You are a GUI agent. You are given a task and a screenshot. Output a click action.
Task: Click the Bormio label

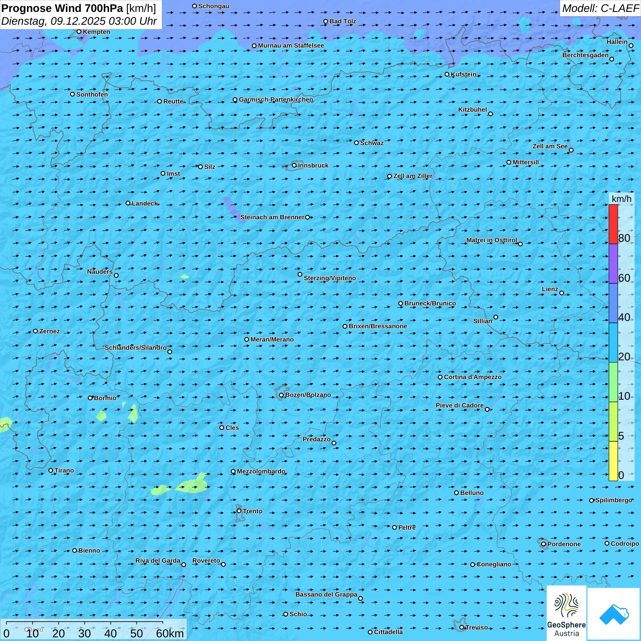point(105,398)
